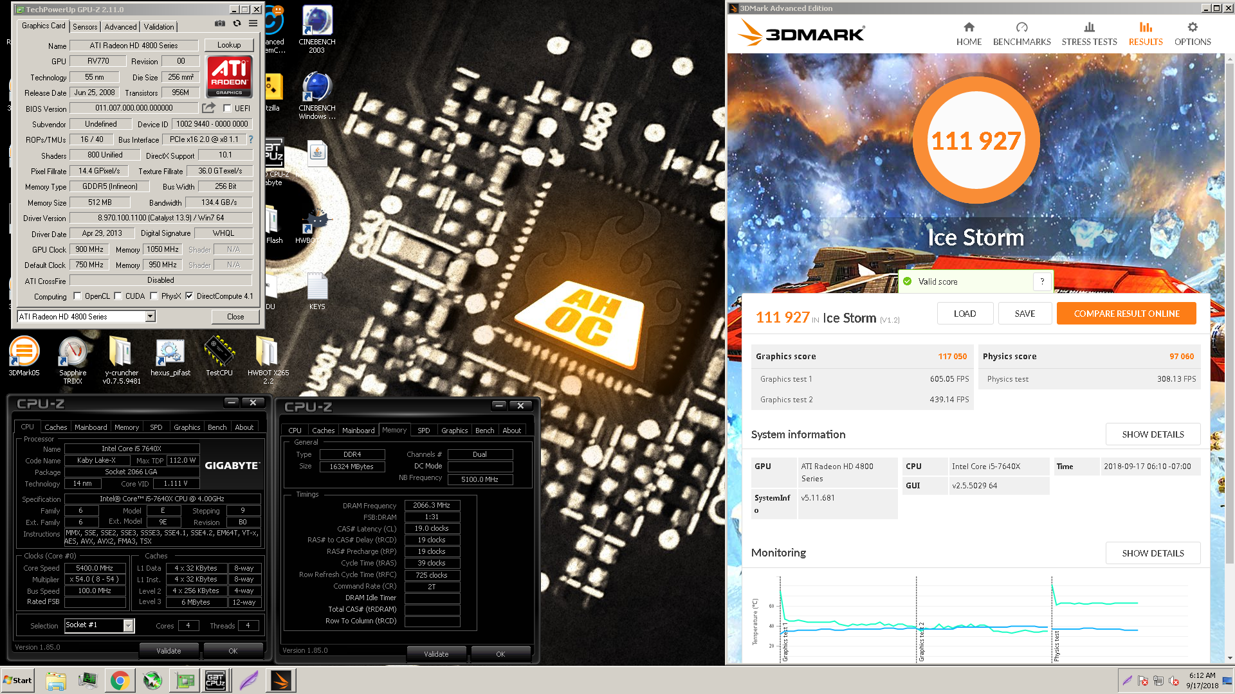Toggle the DirectCompute 4.1 checkbox

pos(189,296)
